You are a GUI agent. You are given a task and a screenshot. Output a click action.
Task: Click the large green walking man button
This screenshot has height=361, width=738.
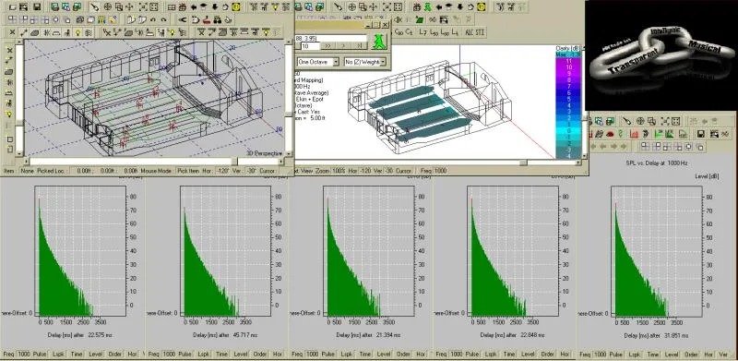[x=379, y=41]
